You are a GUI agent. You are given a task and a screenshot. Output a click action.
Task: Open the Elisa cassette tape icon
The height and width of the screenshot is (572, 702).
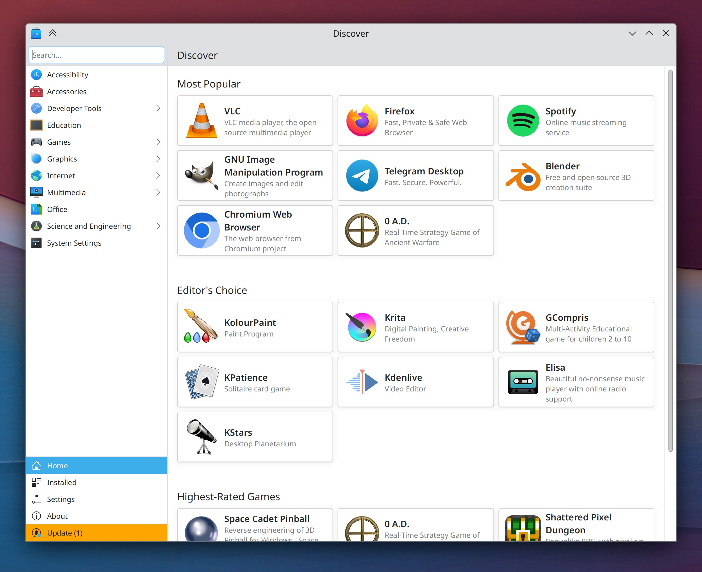tap(523, 382)
